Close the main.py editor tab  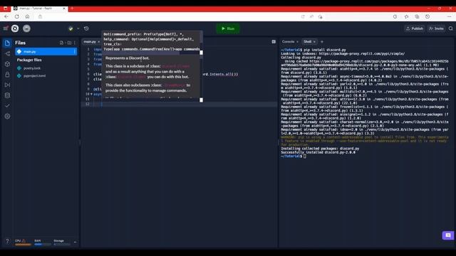pos(99,42)
